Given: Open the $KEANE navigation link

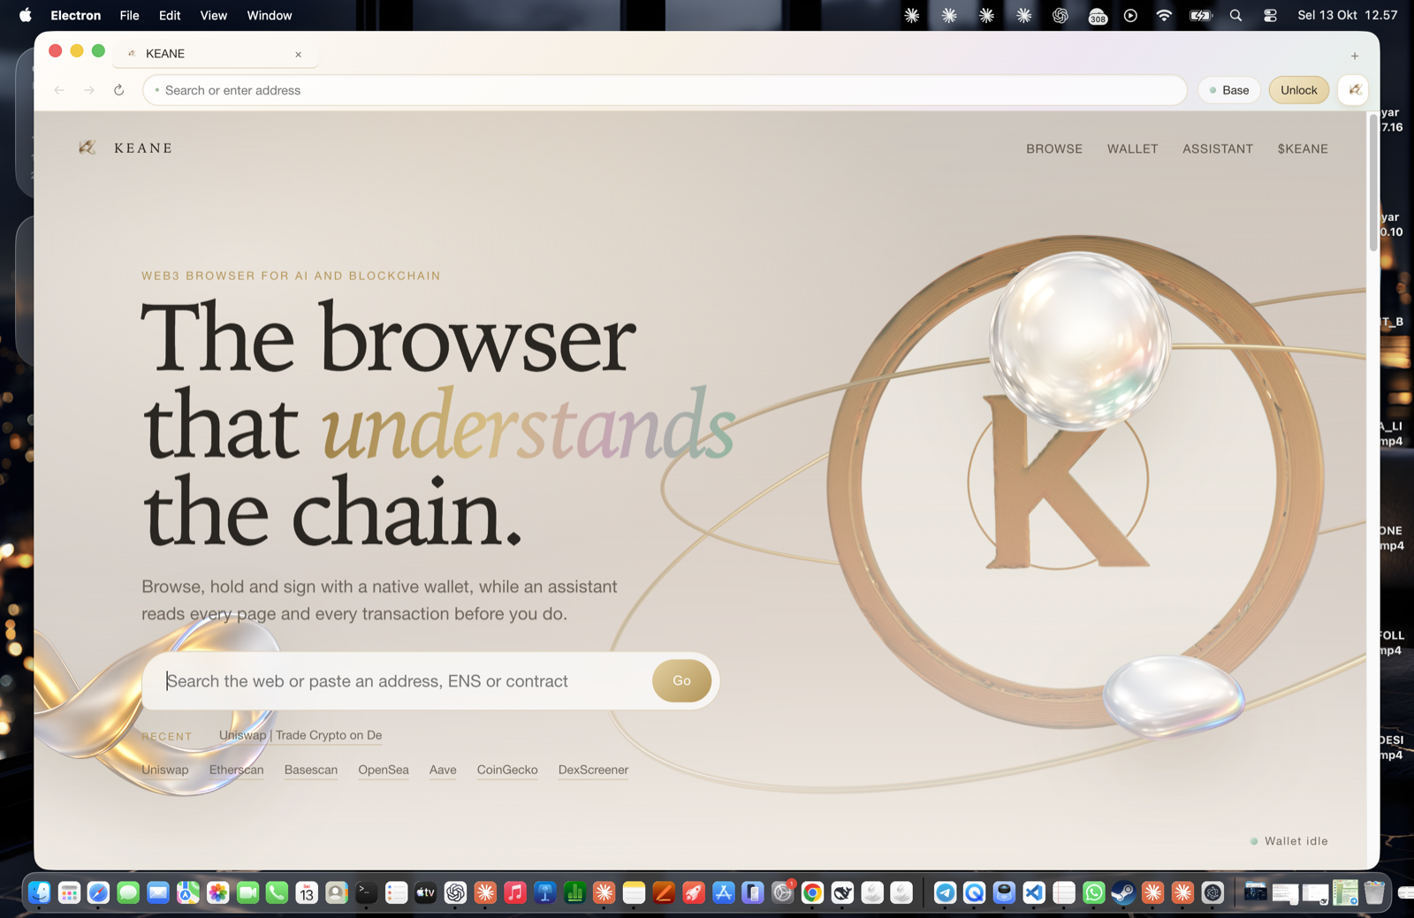Looking at the screenshot, I should click(1303, 149).
